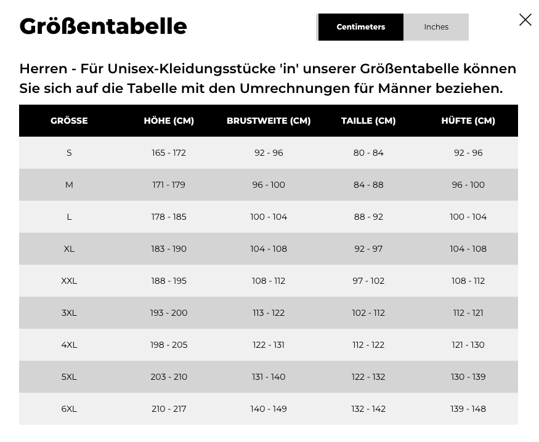Image resolution: width=539 pixels, height=442 pixels.
Task: Select the size L row label
Action: coord(69,217)
